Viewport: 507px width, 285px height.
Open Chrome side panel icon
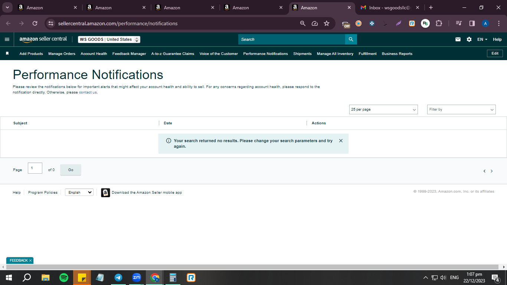(x=472, y=23)
